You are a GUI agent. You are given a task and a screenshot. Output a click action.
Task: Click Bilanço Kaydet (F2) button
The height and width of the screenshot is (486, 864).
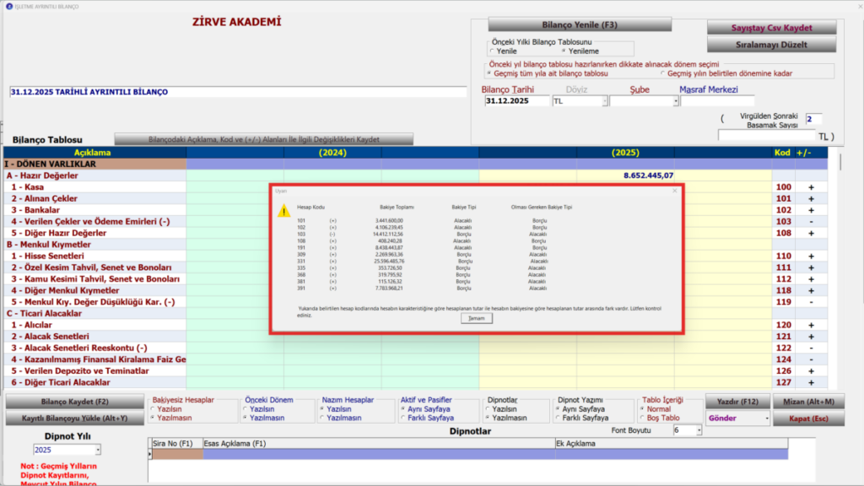(x=74, y=402)
